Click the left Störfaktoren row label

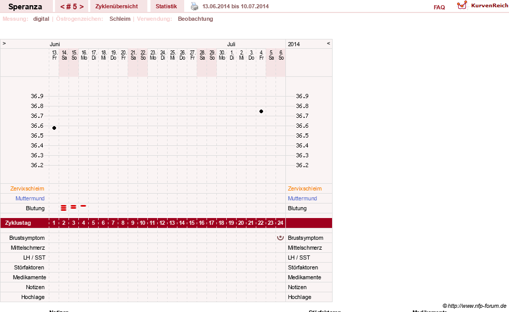pyautogui.click(x=29, y=267)
